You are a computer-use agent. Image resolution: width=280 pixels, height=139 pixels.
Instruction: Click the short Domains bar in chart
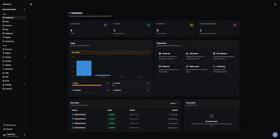103,75
